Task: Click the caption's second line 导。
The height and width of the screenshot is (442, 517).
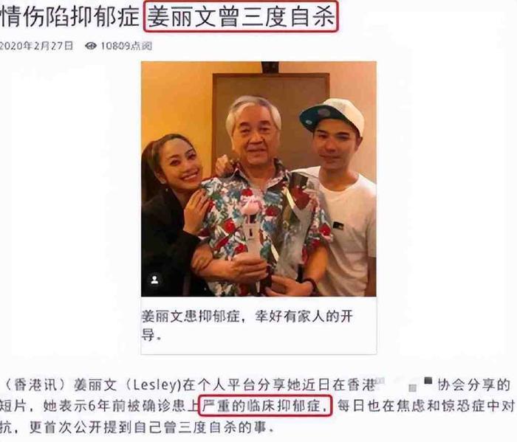Action: [x=151, y=336]
